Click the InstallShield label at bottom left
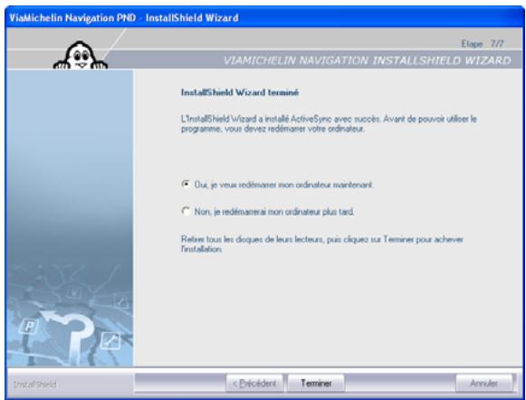Image resolution: width=526 pixels, height=400 pixels. click(x=35, y=385)
